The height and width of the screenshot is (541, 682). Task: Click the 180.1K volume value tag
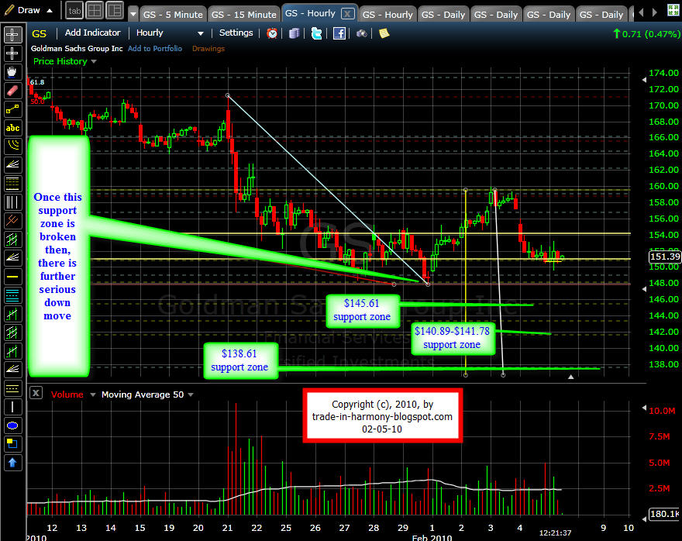pos(663,514)
